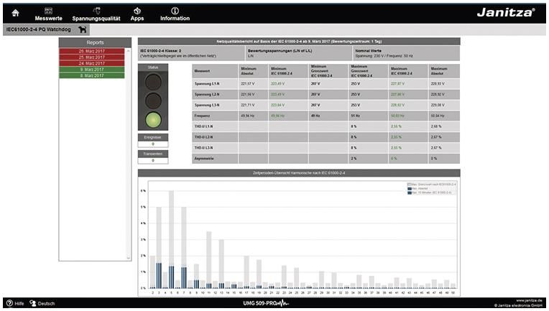Click the green traffic light status

(152, 120)
